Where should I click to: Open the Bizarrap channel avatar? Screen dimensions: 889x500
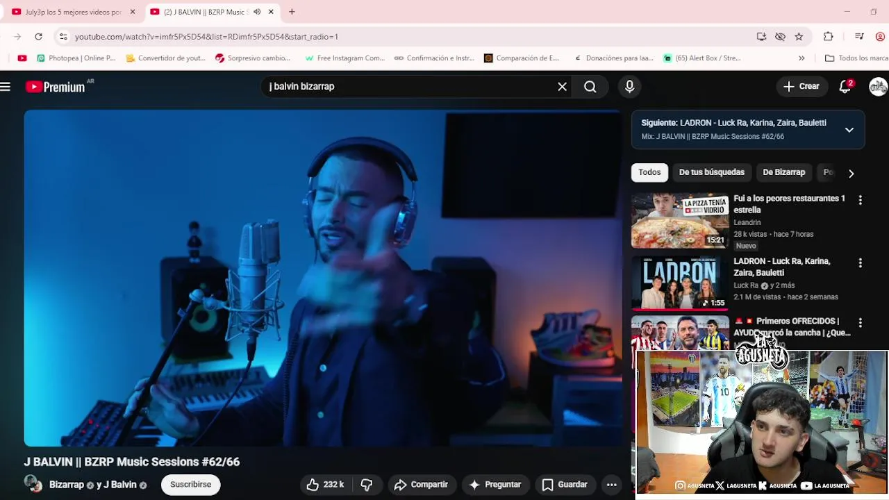(33, 484)
